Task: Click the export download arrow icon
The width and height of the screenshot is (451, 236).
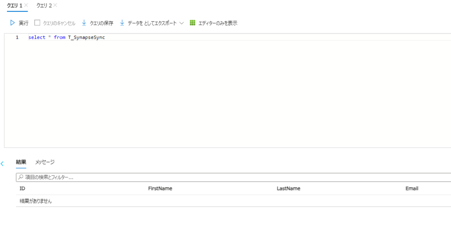Action: 122,23
